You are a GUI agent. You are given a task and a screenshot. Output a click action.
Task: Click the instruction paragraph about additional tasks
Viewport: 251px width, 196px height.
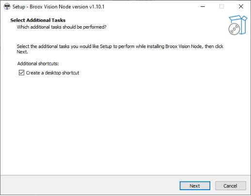(x=120, y=49)
